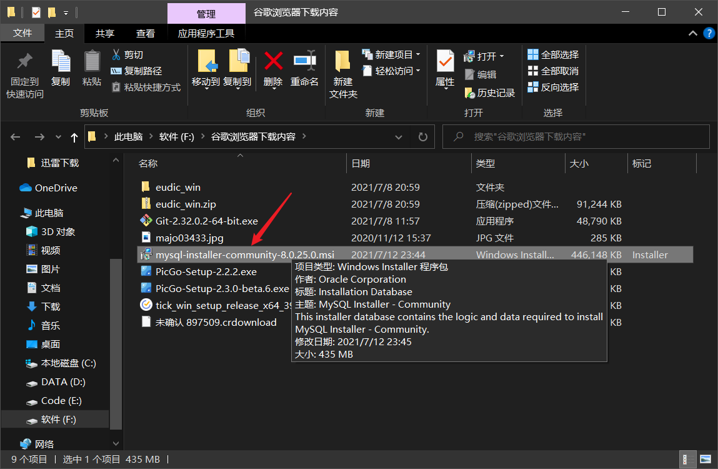The height and width of the screenshot is (469, 718).
Task: Pin folder to Quick access
Action: click(x=25, y=75)
